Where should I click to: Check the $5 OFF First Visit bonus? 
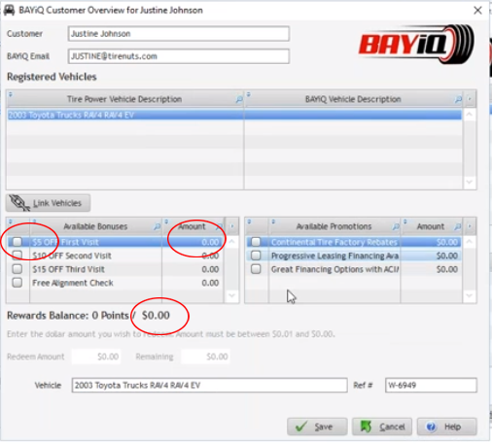point(18,242)
